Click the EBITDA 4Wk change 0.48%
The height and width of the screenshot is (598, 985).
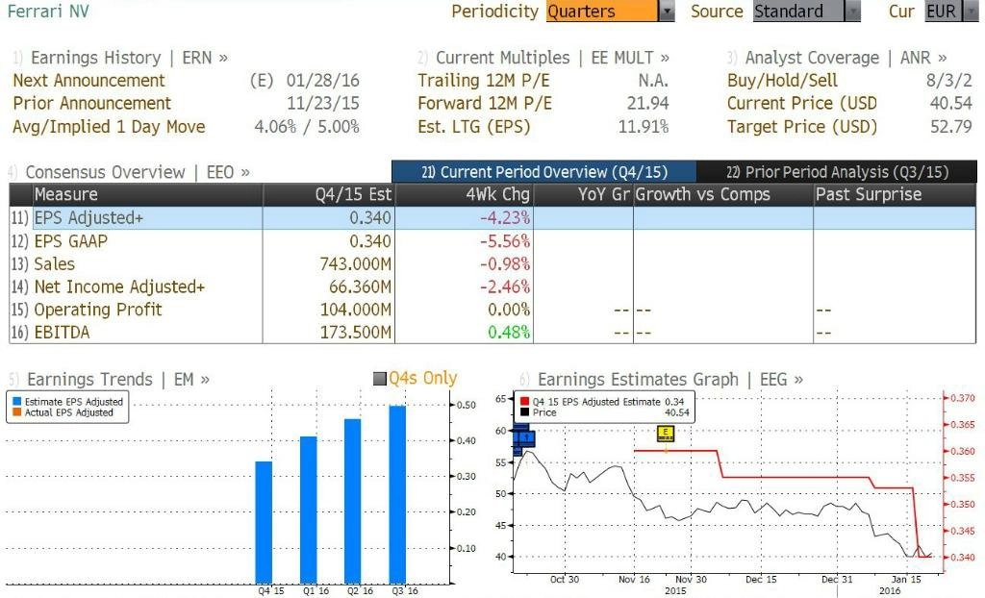(509, 333)
